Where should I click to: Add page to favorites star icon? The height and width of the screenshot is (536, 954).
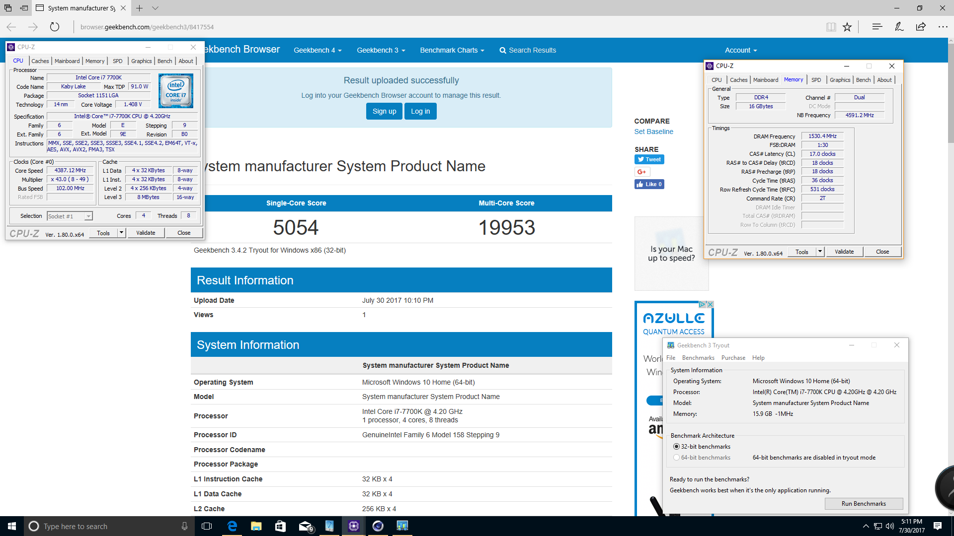coord(847,27)
